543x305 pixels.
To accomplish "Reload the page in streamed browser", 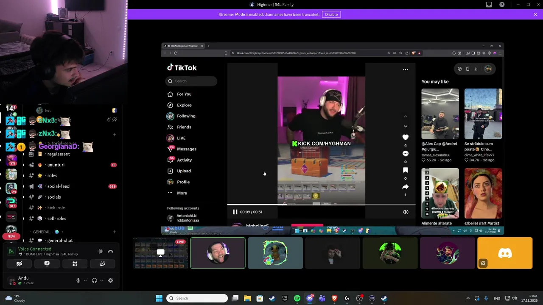I will point(176,53).
